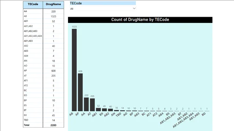234x131 pixels.
Task: Sort by the DrugName table column header
Action: 53,4
